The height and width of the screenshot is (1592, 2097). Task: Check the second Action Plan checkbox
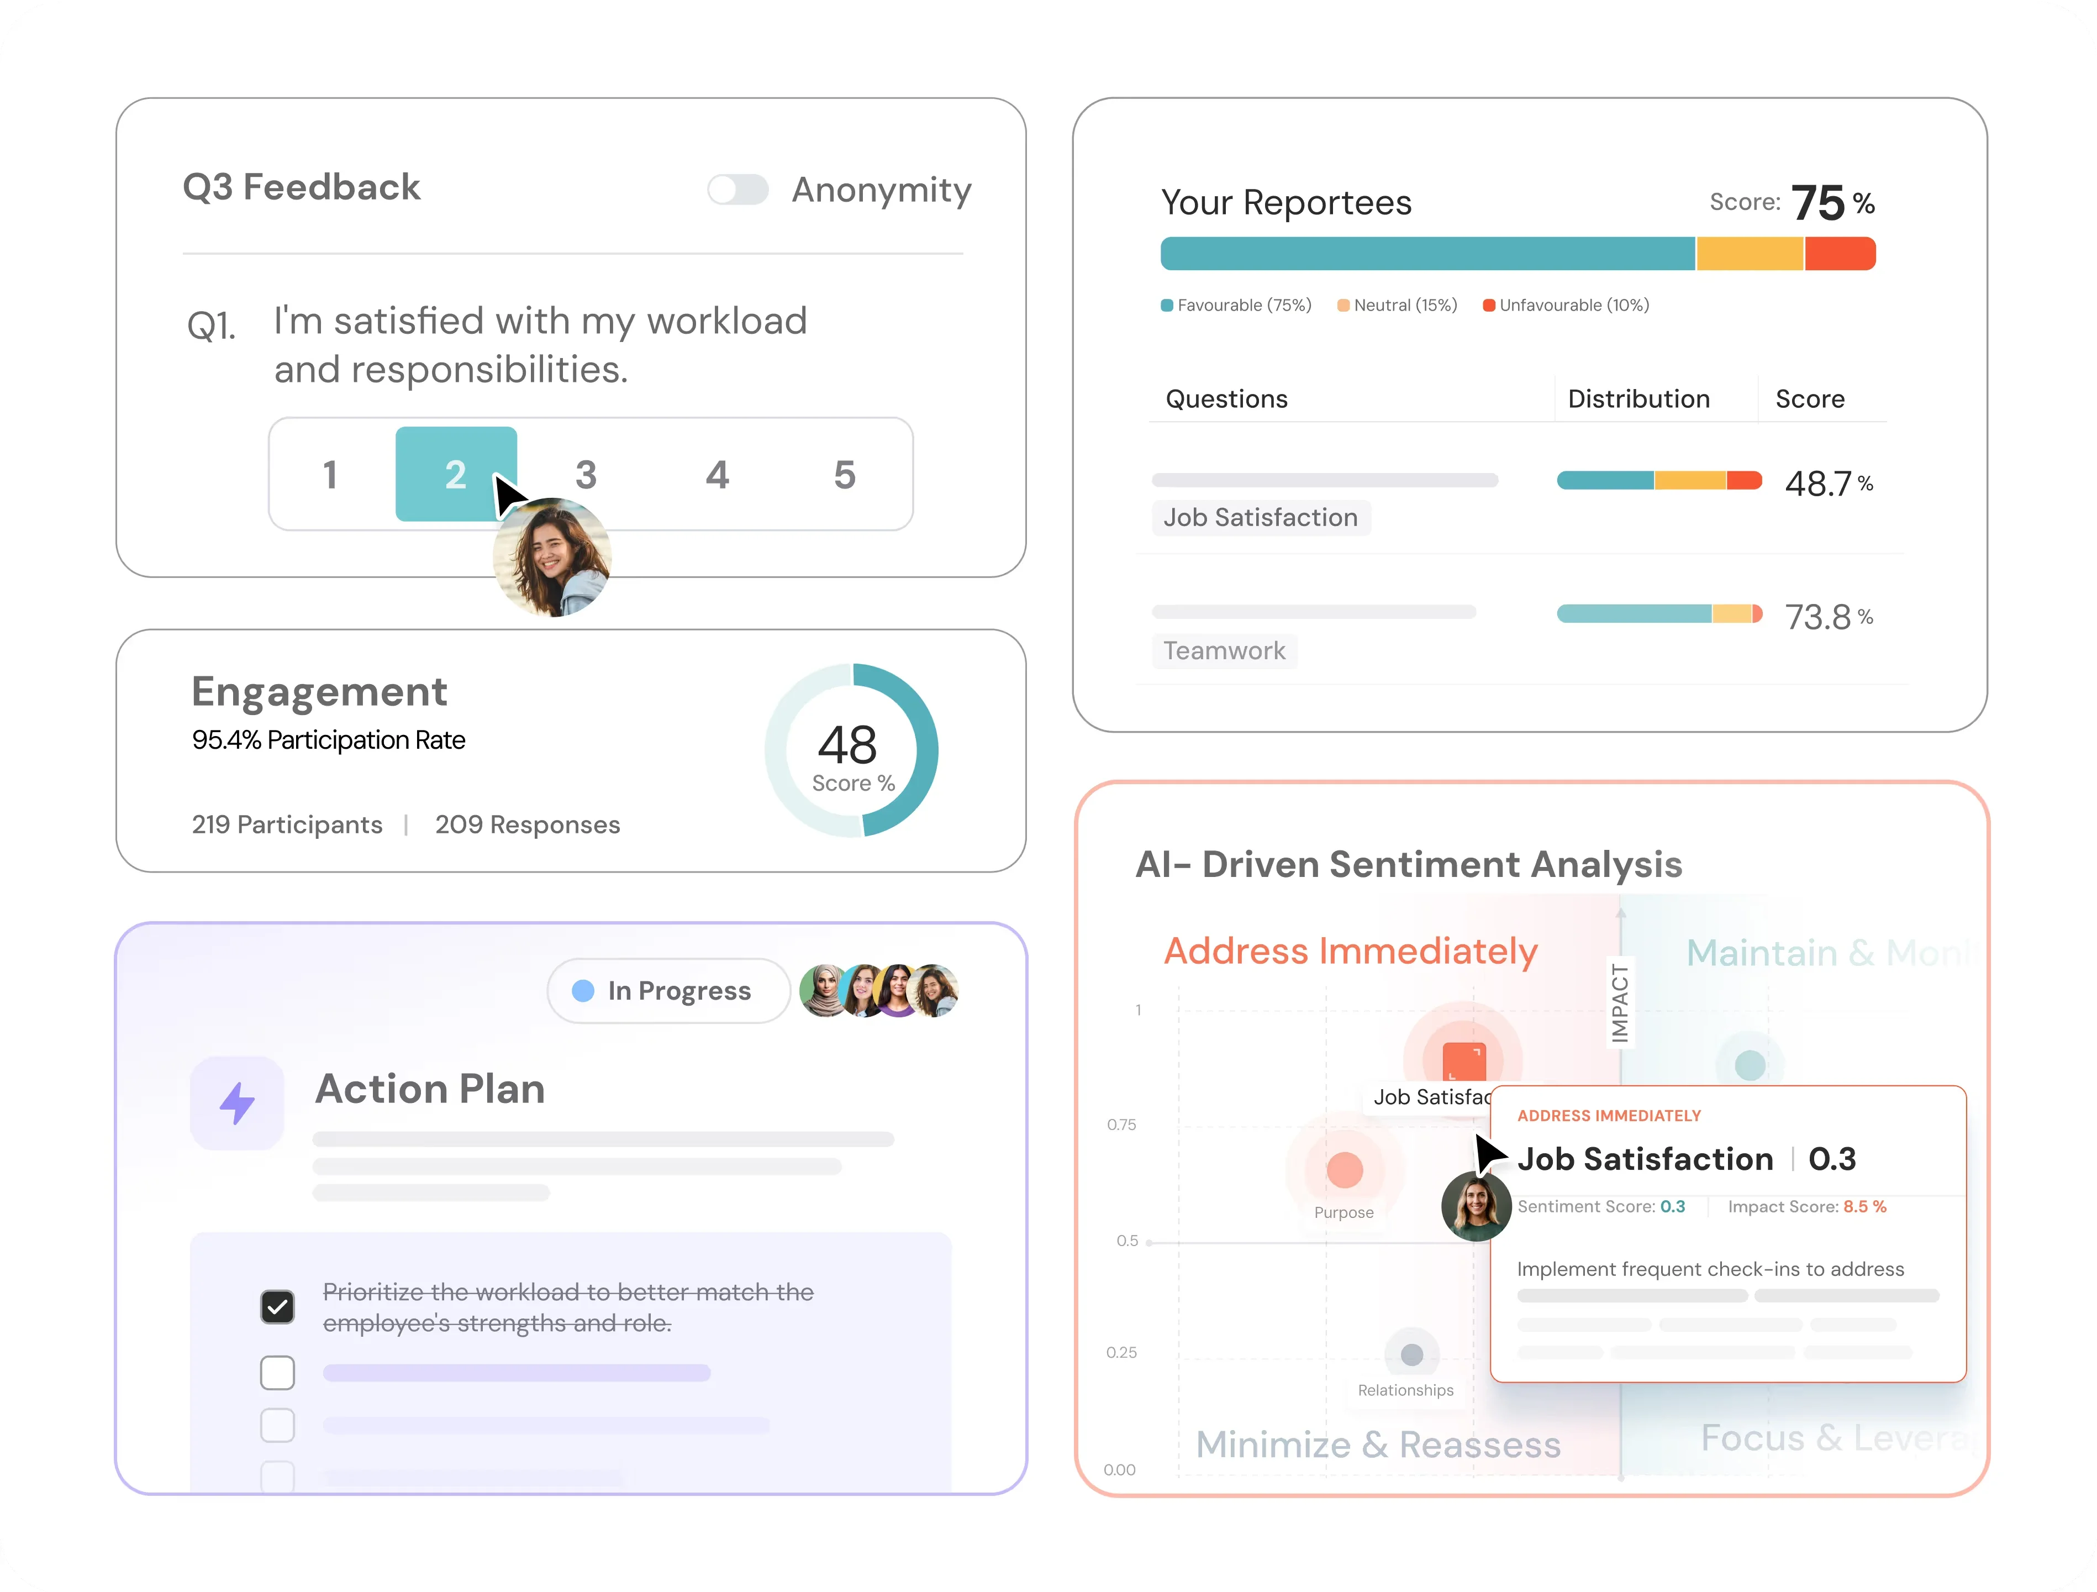277,1372
